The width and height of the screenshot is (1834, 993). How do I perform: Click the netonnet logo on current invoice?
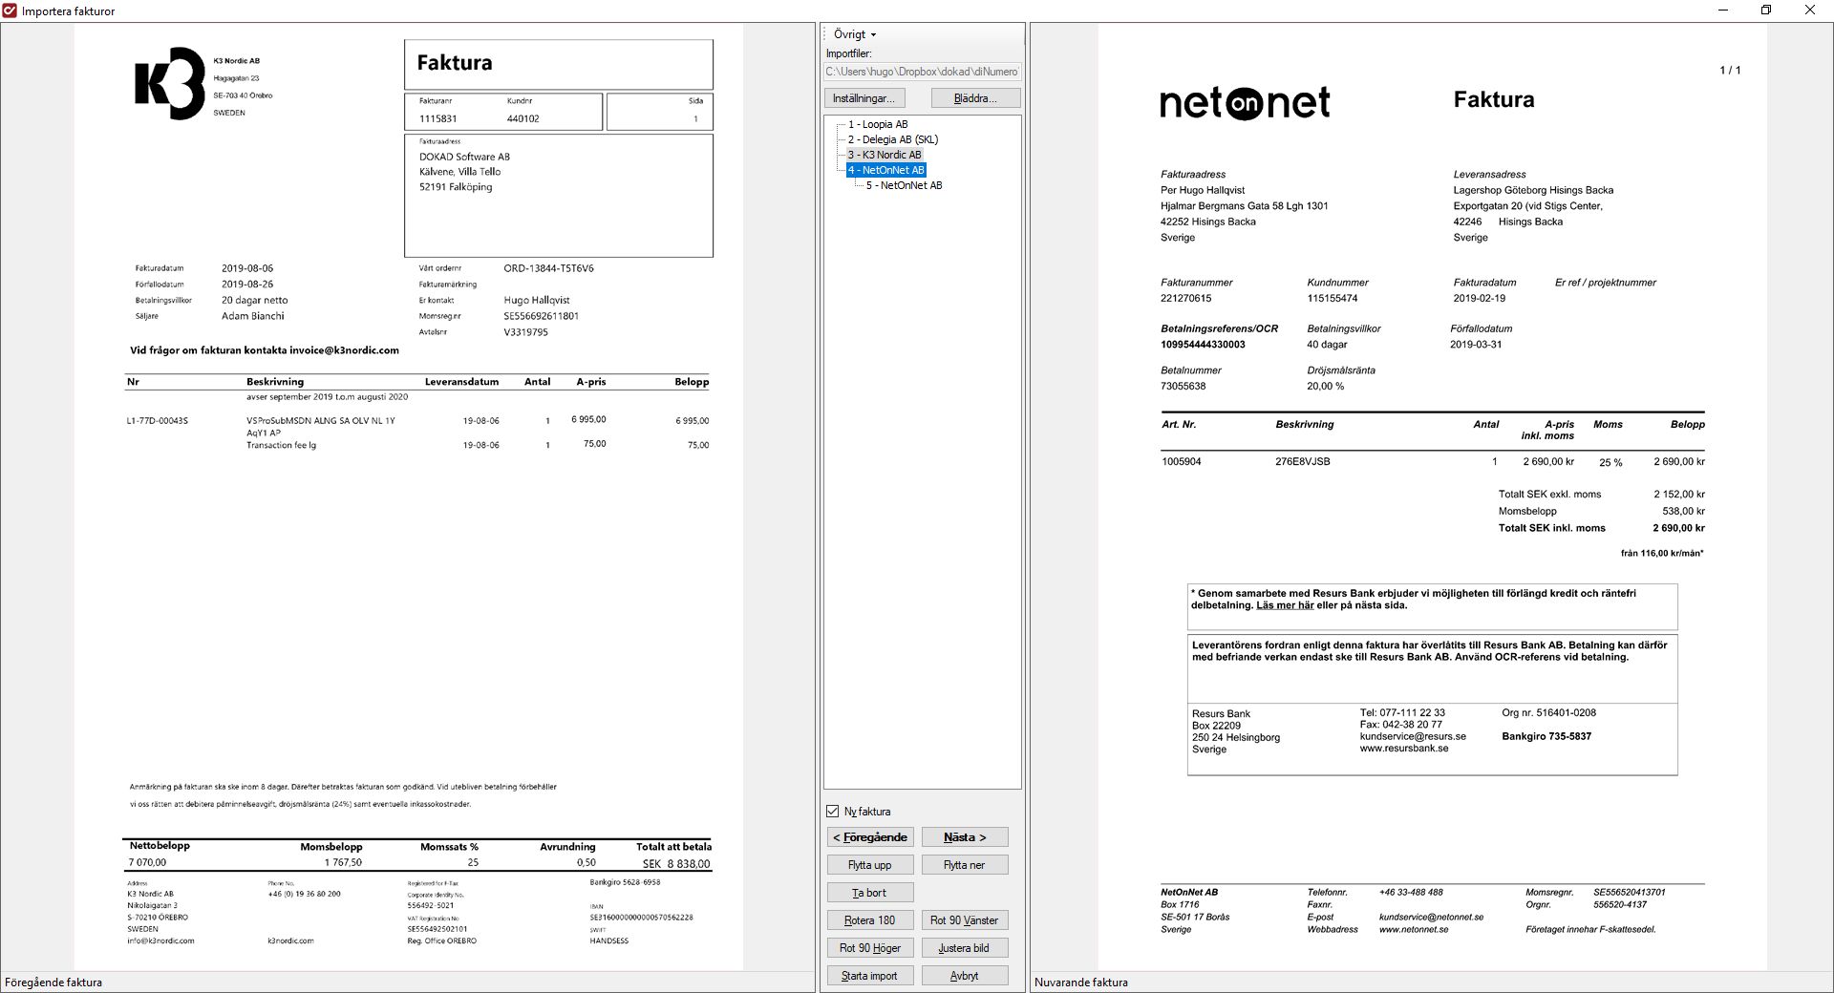1245,102
